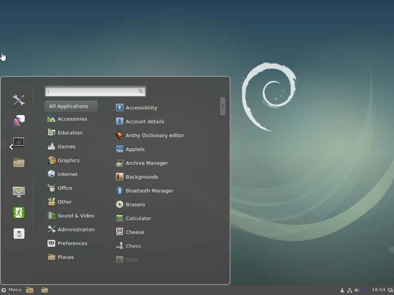Click the Sound & Video category icon
Screen dimensions: 394x295
pos(51,215)
